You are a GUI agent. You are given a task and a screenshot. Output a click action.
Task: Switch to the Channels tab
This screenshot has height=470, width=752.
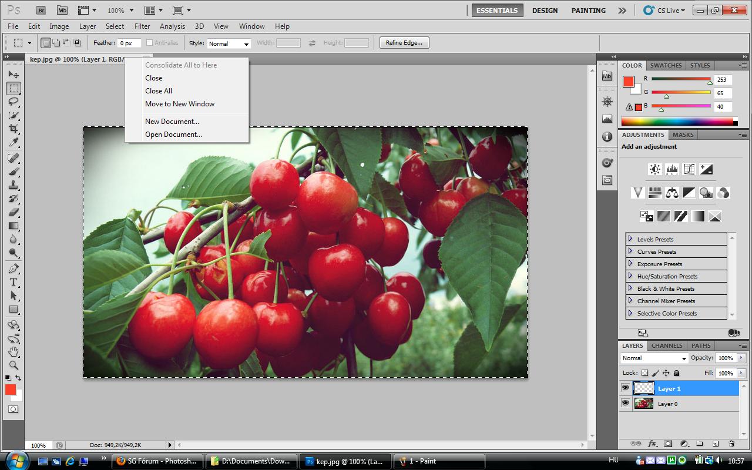click(667, 345)
